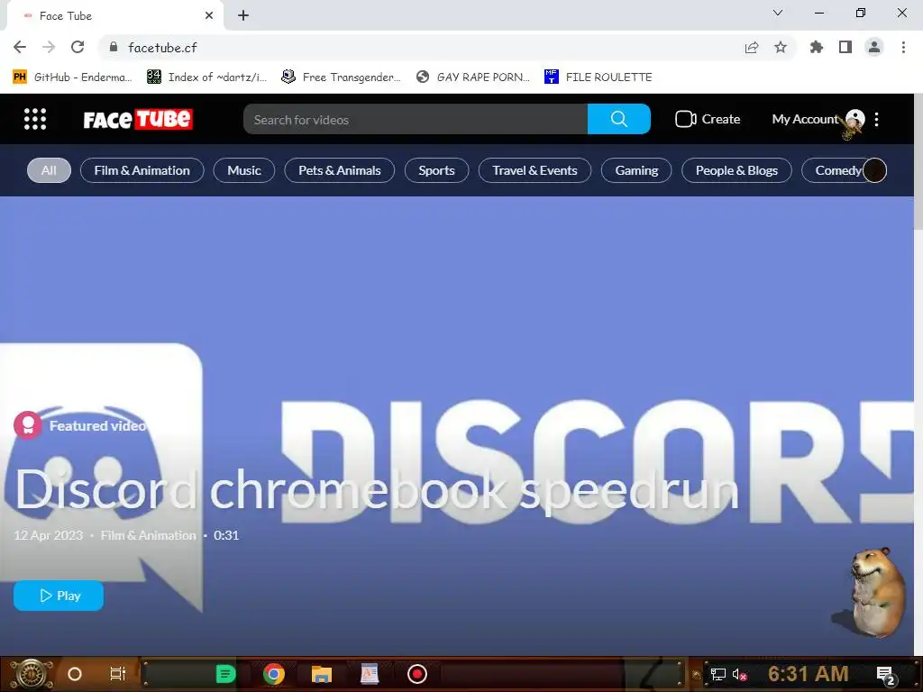
Task: Click the 6:31 AM clock
Action: 808,674
